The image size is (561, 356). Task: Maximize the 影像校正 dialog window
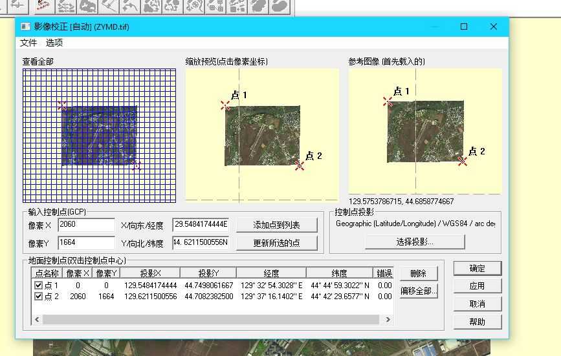click(x=464, y=26)
